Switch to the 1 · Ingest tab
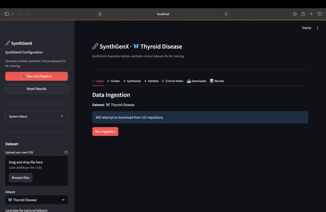This screenshot has height=212, width=326. click(x=98, y=81)
